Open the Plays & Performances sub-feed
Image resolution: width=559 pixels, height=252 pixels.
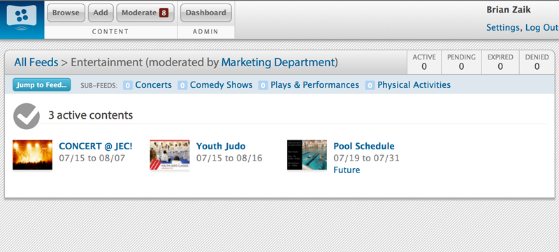[315, 85]
